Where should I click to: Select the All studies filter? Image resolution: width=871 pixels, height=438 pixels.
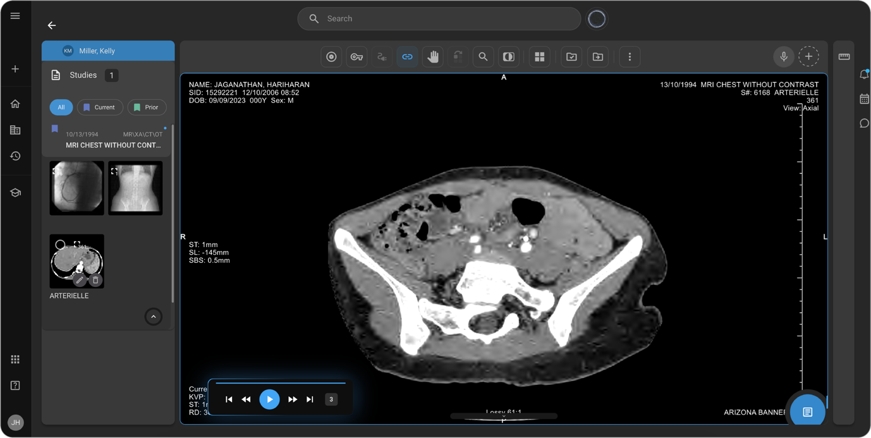click(x=61, y=107)
